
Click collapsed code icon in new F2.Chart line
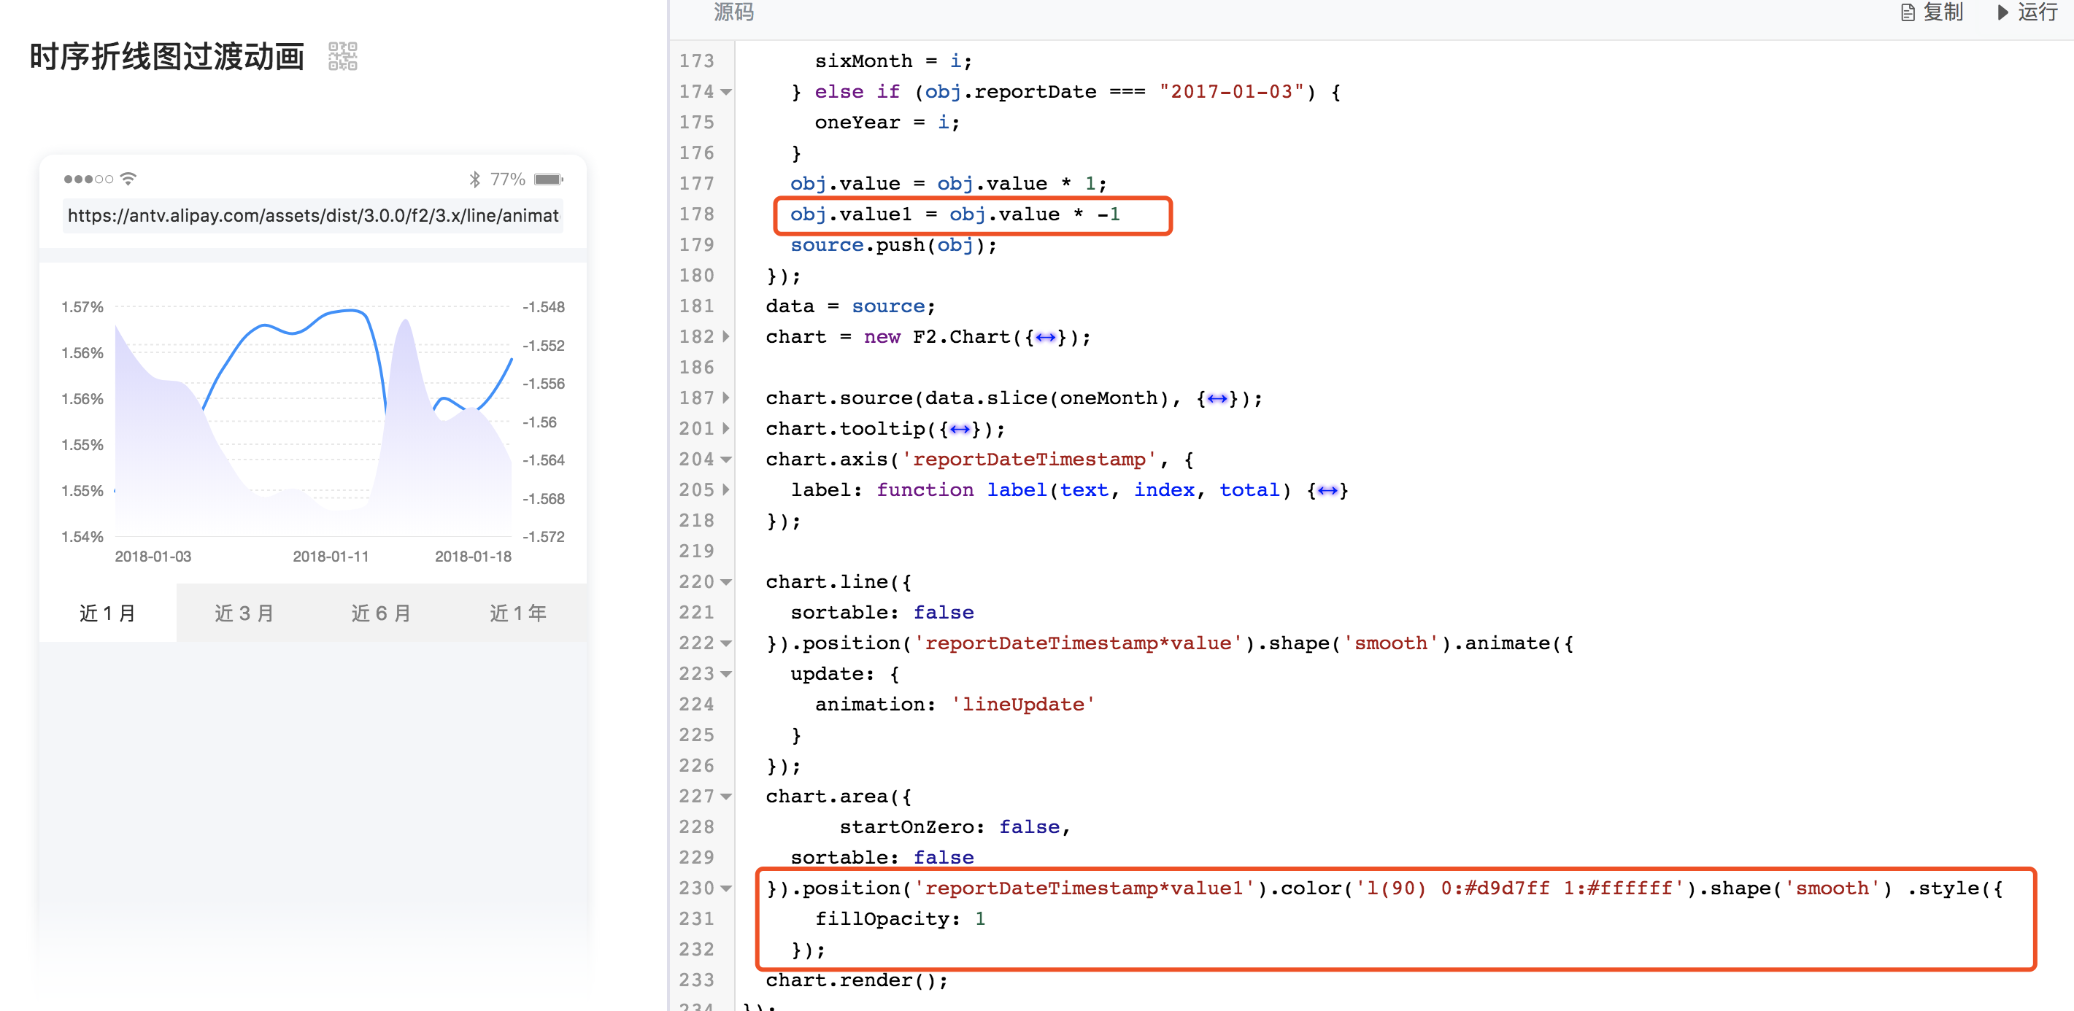coord(1044,337)
